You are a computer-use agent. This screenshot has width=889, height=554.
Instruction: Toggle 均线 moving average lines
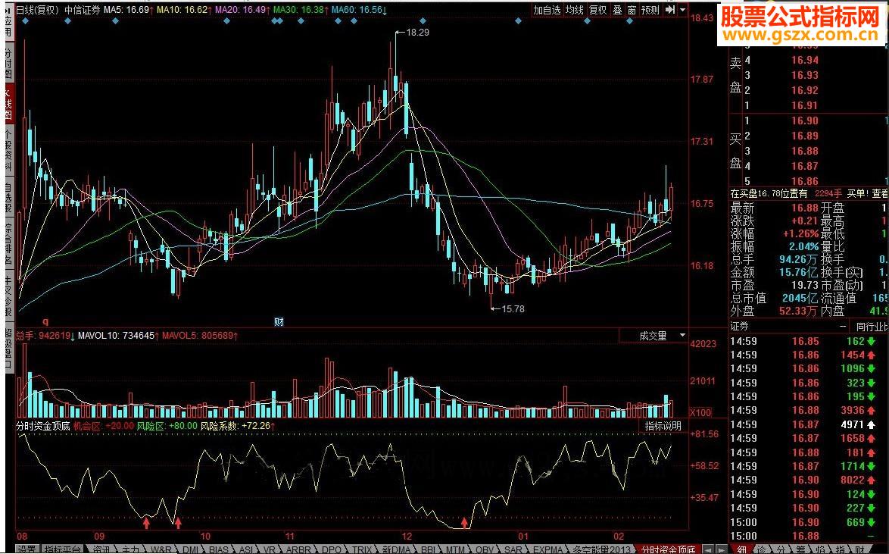[574, 10]
